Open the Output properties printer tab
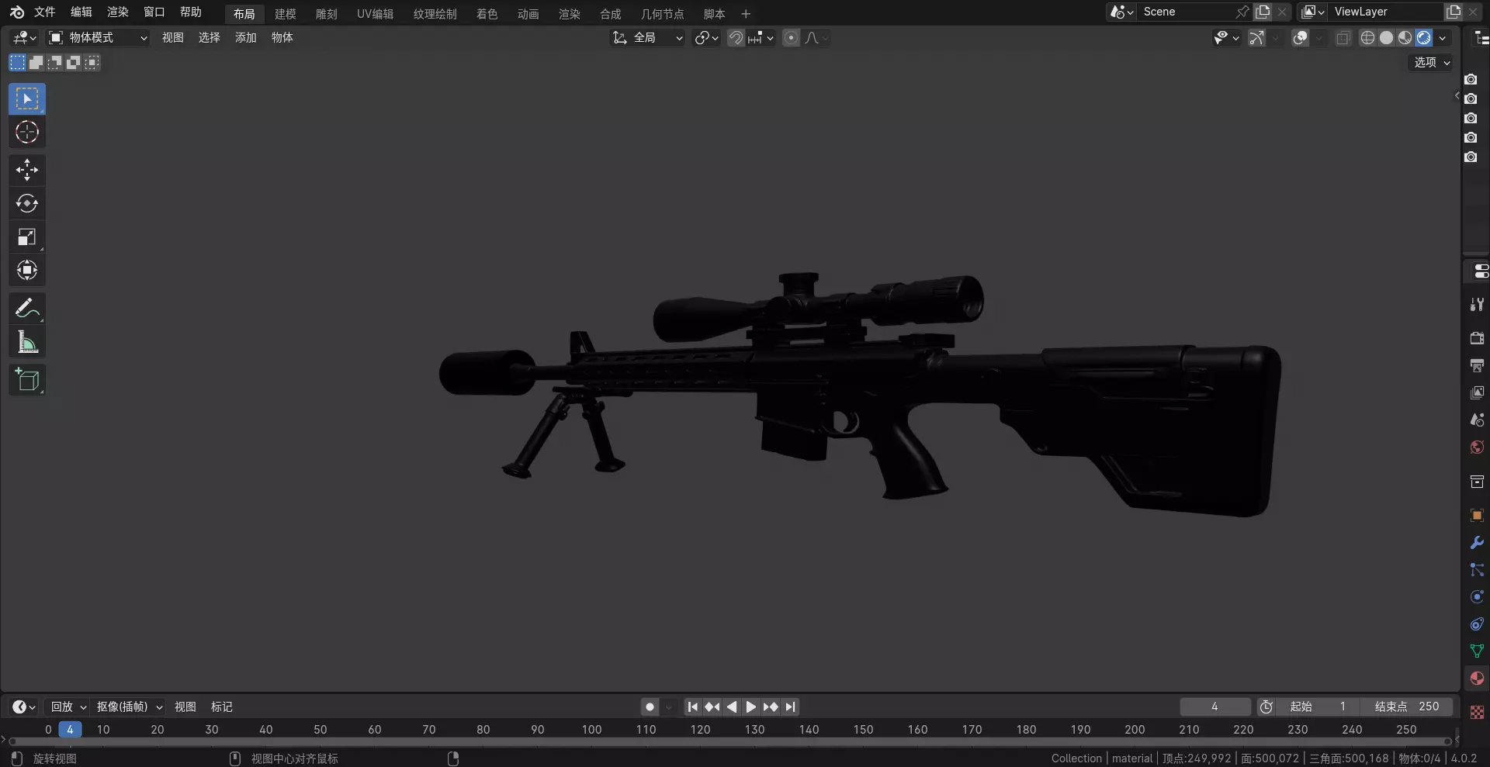This screenshot has height=767, width=1490. [1477, 365]
